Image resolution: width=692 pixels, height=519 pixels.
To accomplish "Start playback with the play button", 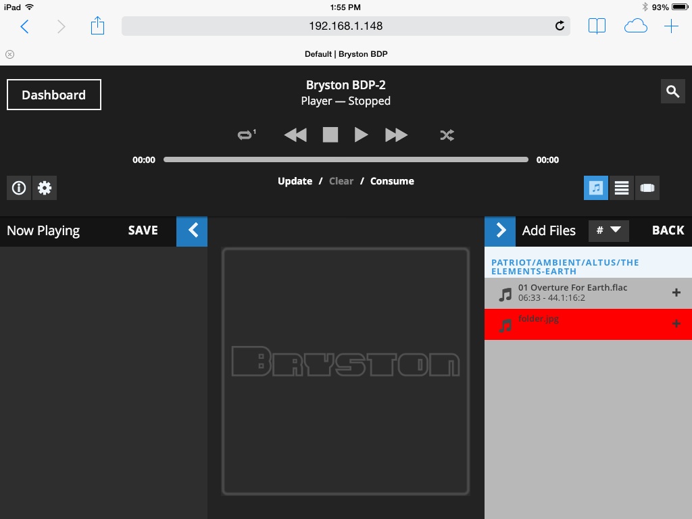I will 361,134.
